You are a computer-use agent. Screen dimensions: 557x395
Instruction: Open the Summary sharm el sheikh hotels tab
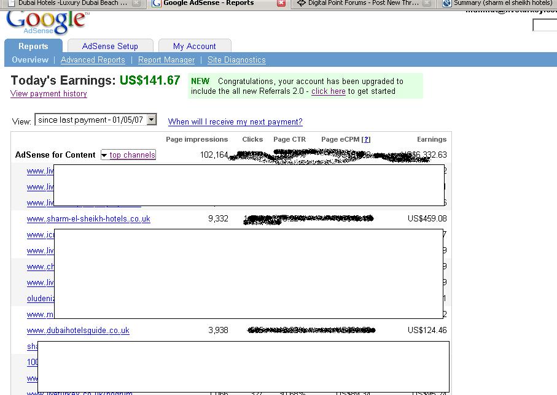tap(499, 3)
